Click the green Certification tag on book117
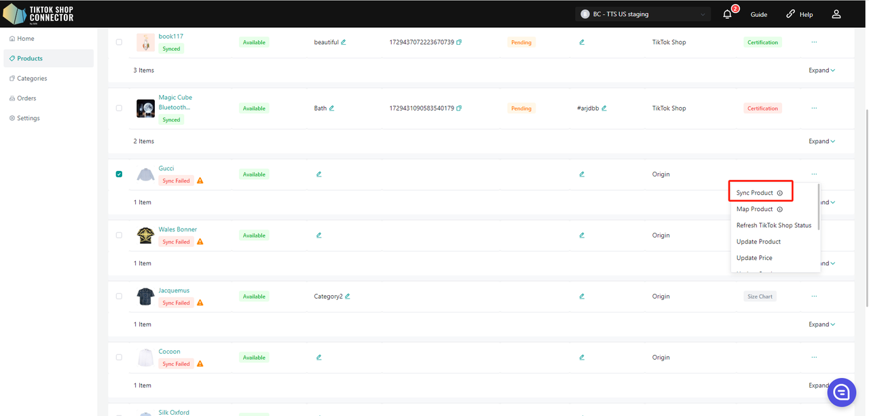This screenshot has width=869, height=416. coord(762,42)
